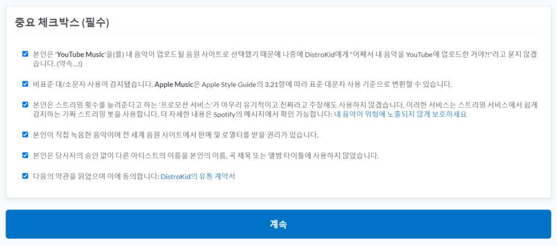The image size is (557, 246).
Task: Uncheck the YouTube Music upload acknowledgment checkbox
Action: (25, 54)
